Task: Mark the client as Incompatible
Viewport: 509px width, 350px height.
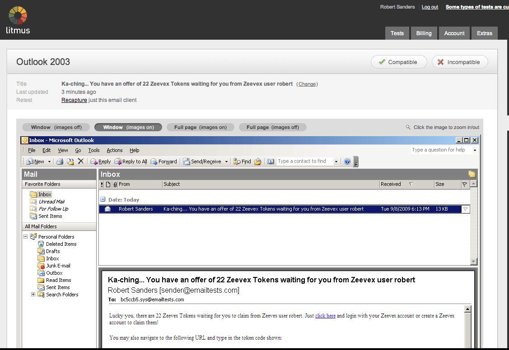Action: (x=460, y=62)
